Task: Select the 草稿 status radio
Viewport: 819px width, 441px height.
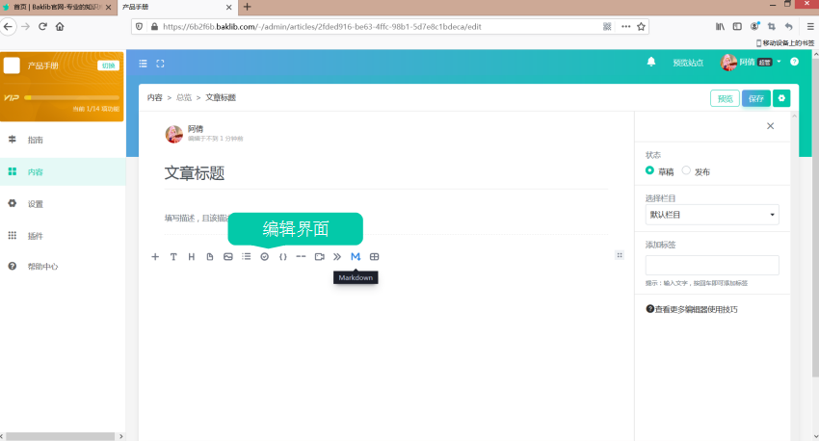Action: point(649,170)
